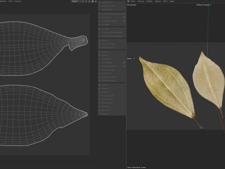Click the Perspective viewport label
This screenshot has height=169, width=225.
click(x=132, y=5)
